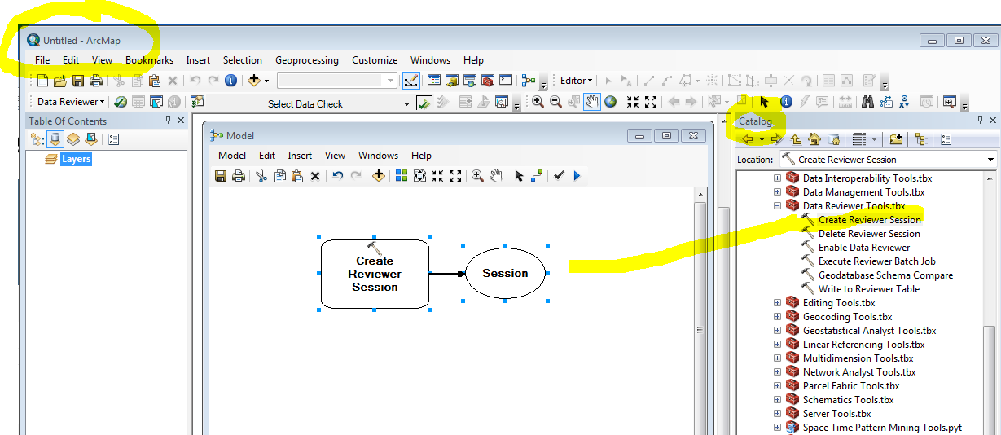Open the ArcMap Bookmarks menu
The height and width of the screenshot is (435, 1001).
[x=149, y=60]
